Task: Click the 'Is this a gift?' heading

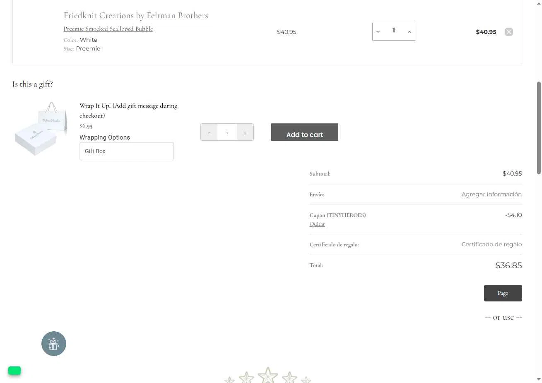Action: (x=33, y=84)
